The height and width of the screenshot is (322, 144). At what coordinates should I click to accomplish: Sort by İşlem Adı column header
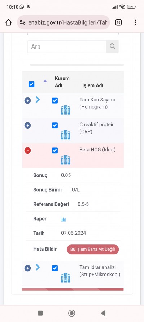click(93, 85)
